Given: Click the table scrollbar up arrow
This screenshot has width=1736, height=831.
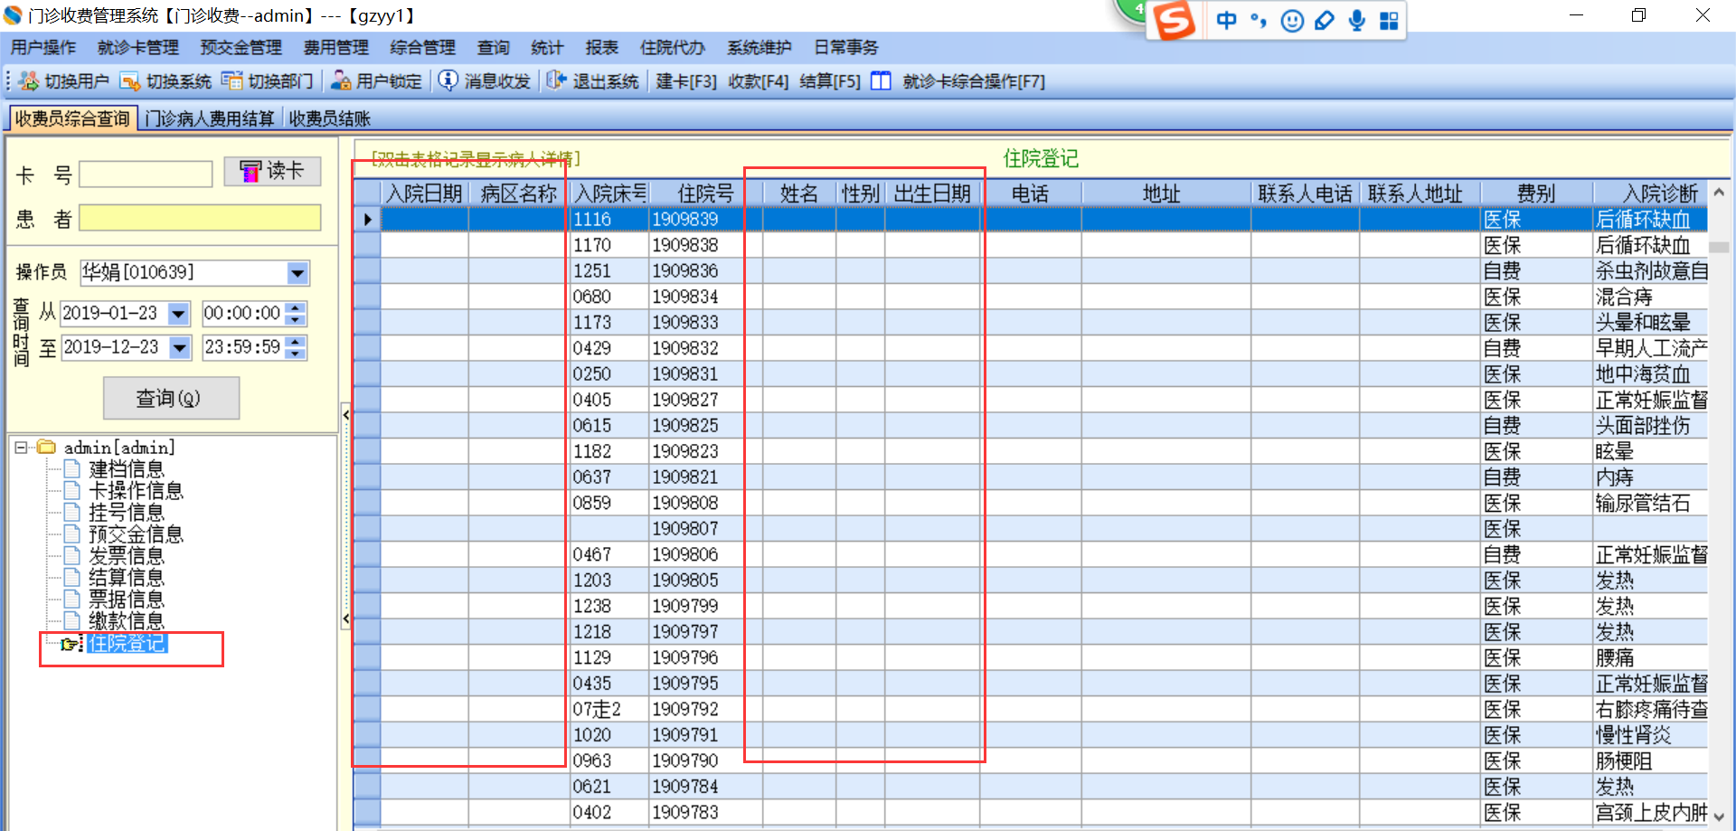Looking at the screenshot, I should [1719, 193].
